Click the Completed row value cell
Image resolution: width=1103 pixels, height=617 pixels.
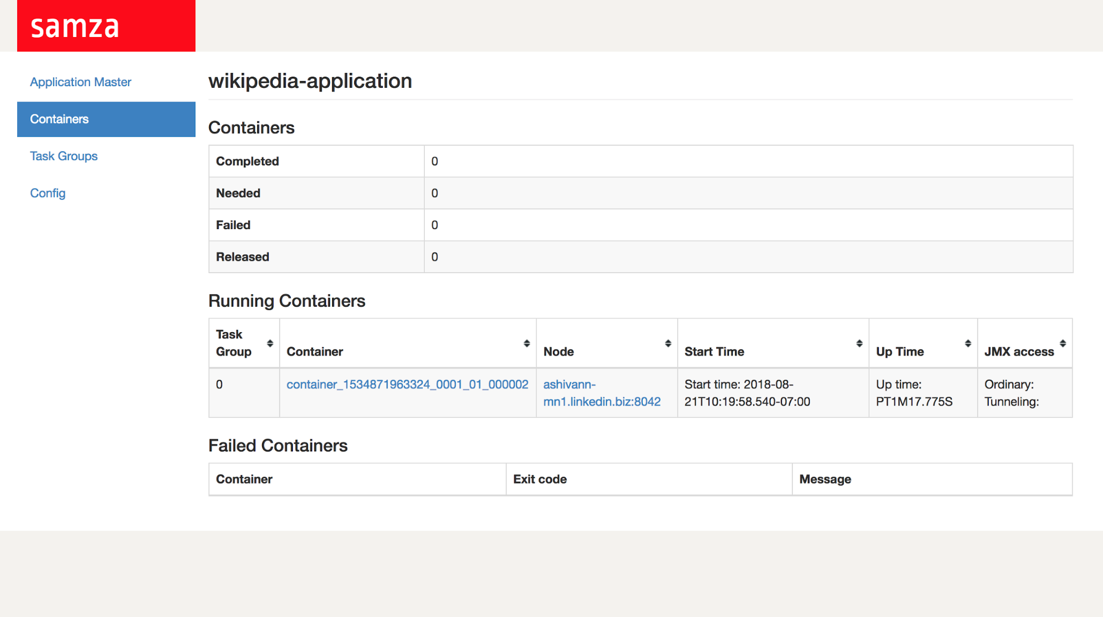click(748, 161)
